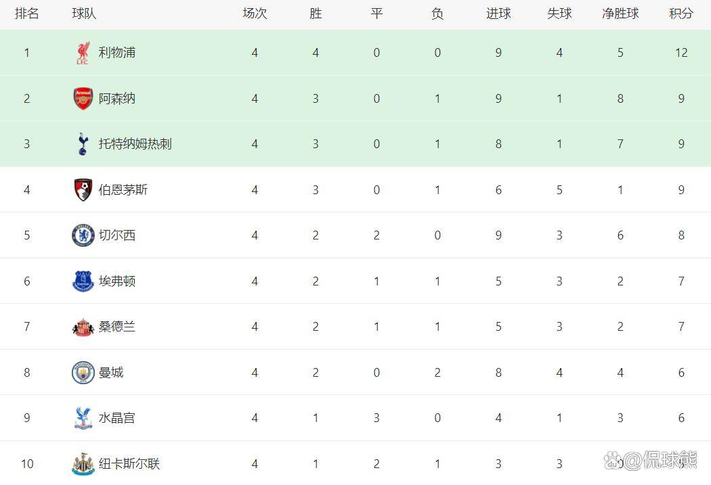Click the 进球 column header
This screenshot has height=485, width=711.
(x=498, y=14)
